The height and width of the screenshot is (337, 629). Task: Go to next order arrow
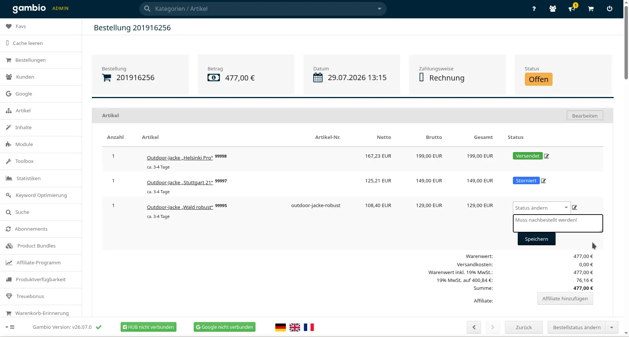click(493, 327)
